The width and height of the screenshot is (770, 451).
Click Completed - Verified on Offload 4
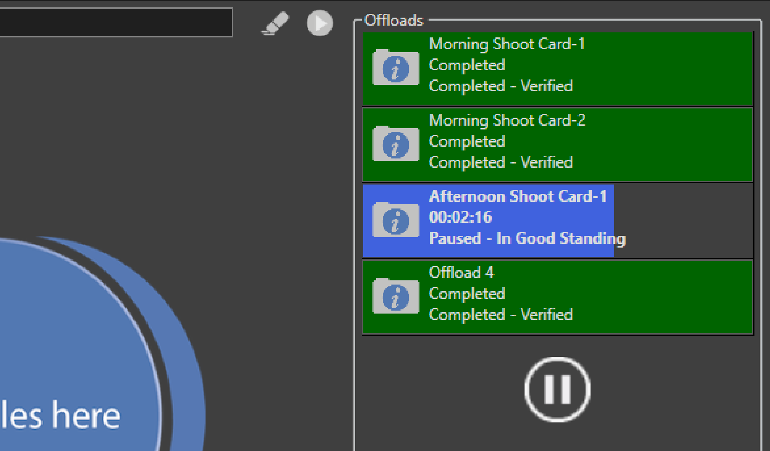click(500, 314)
